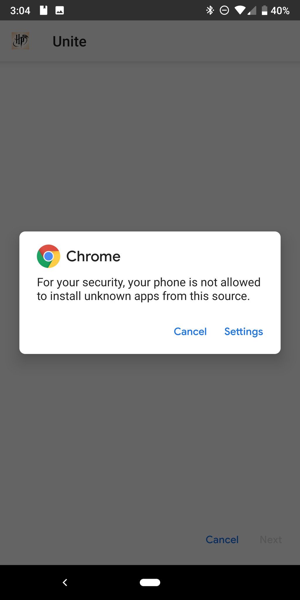Tap the Harry Potter Unite app icon
Viewport: 300px width, 600px height.
click(21, 41)
